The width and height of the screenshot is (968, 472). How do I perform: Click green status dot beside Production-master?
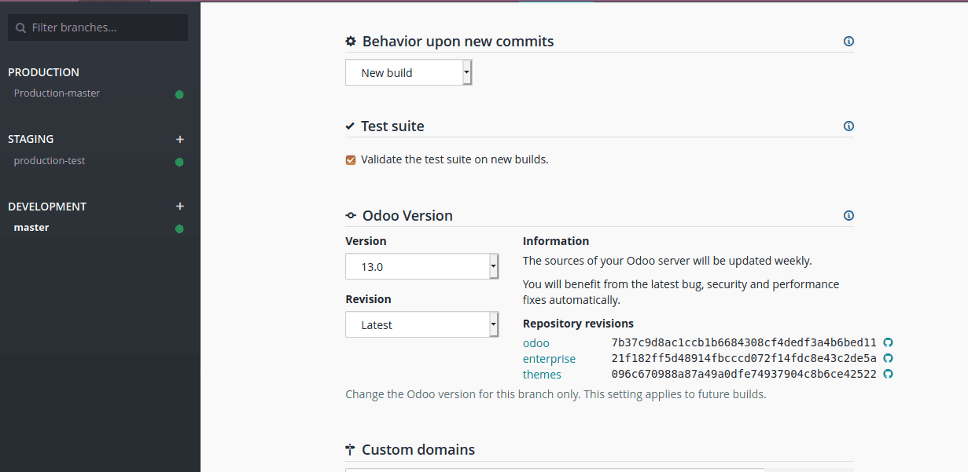pos(179,94)
